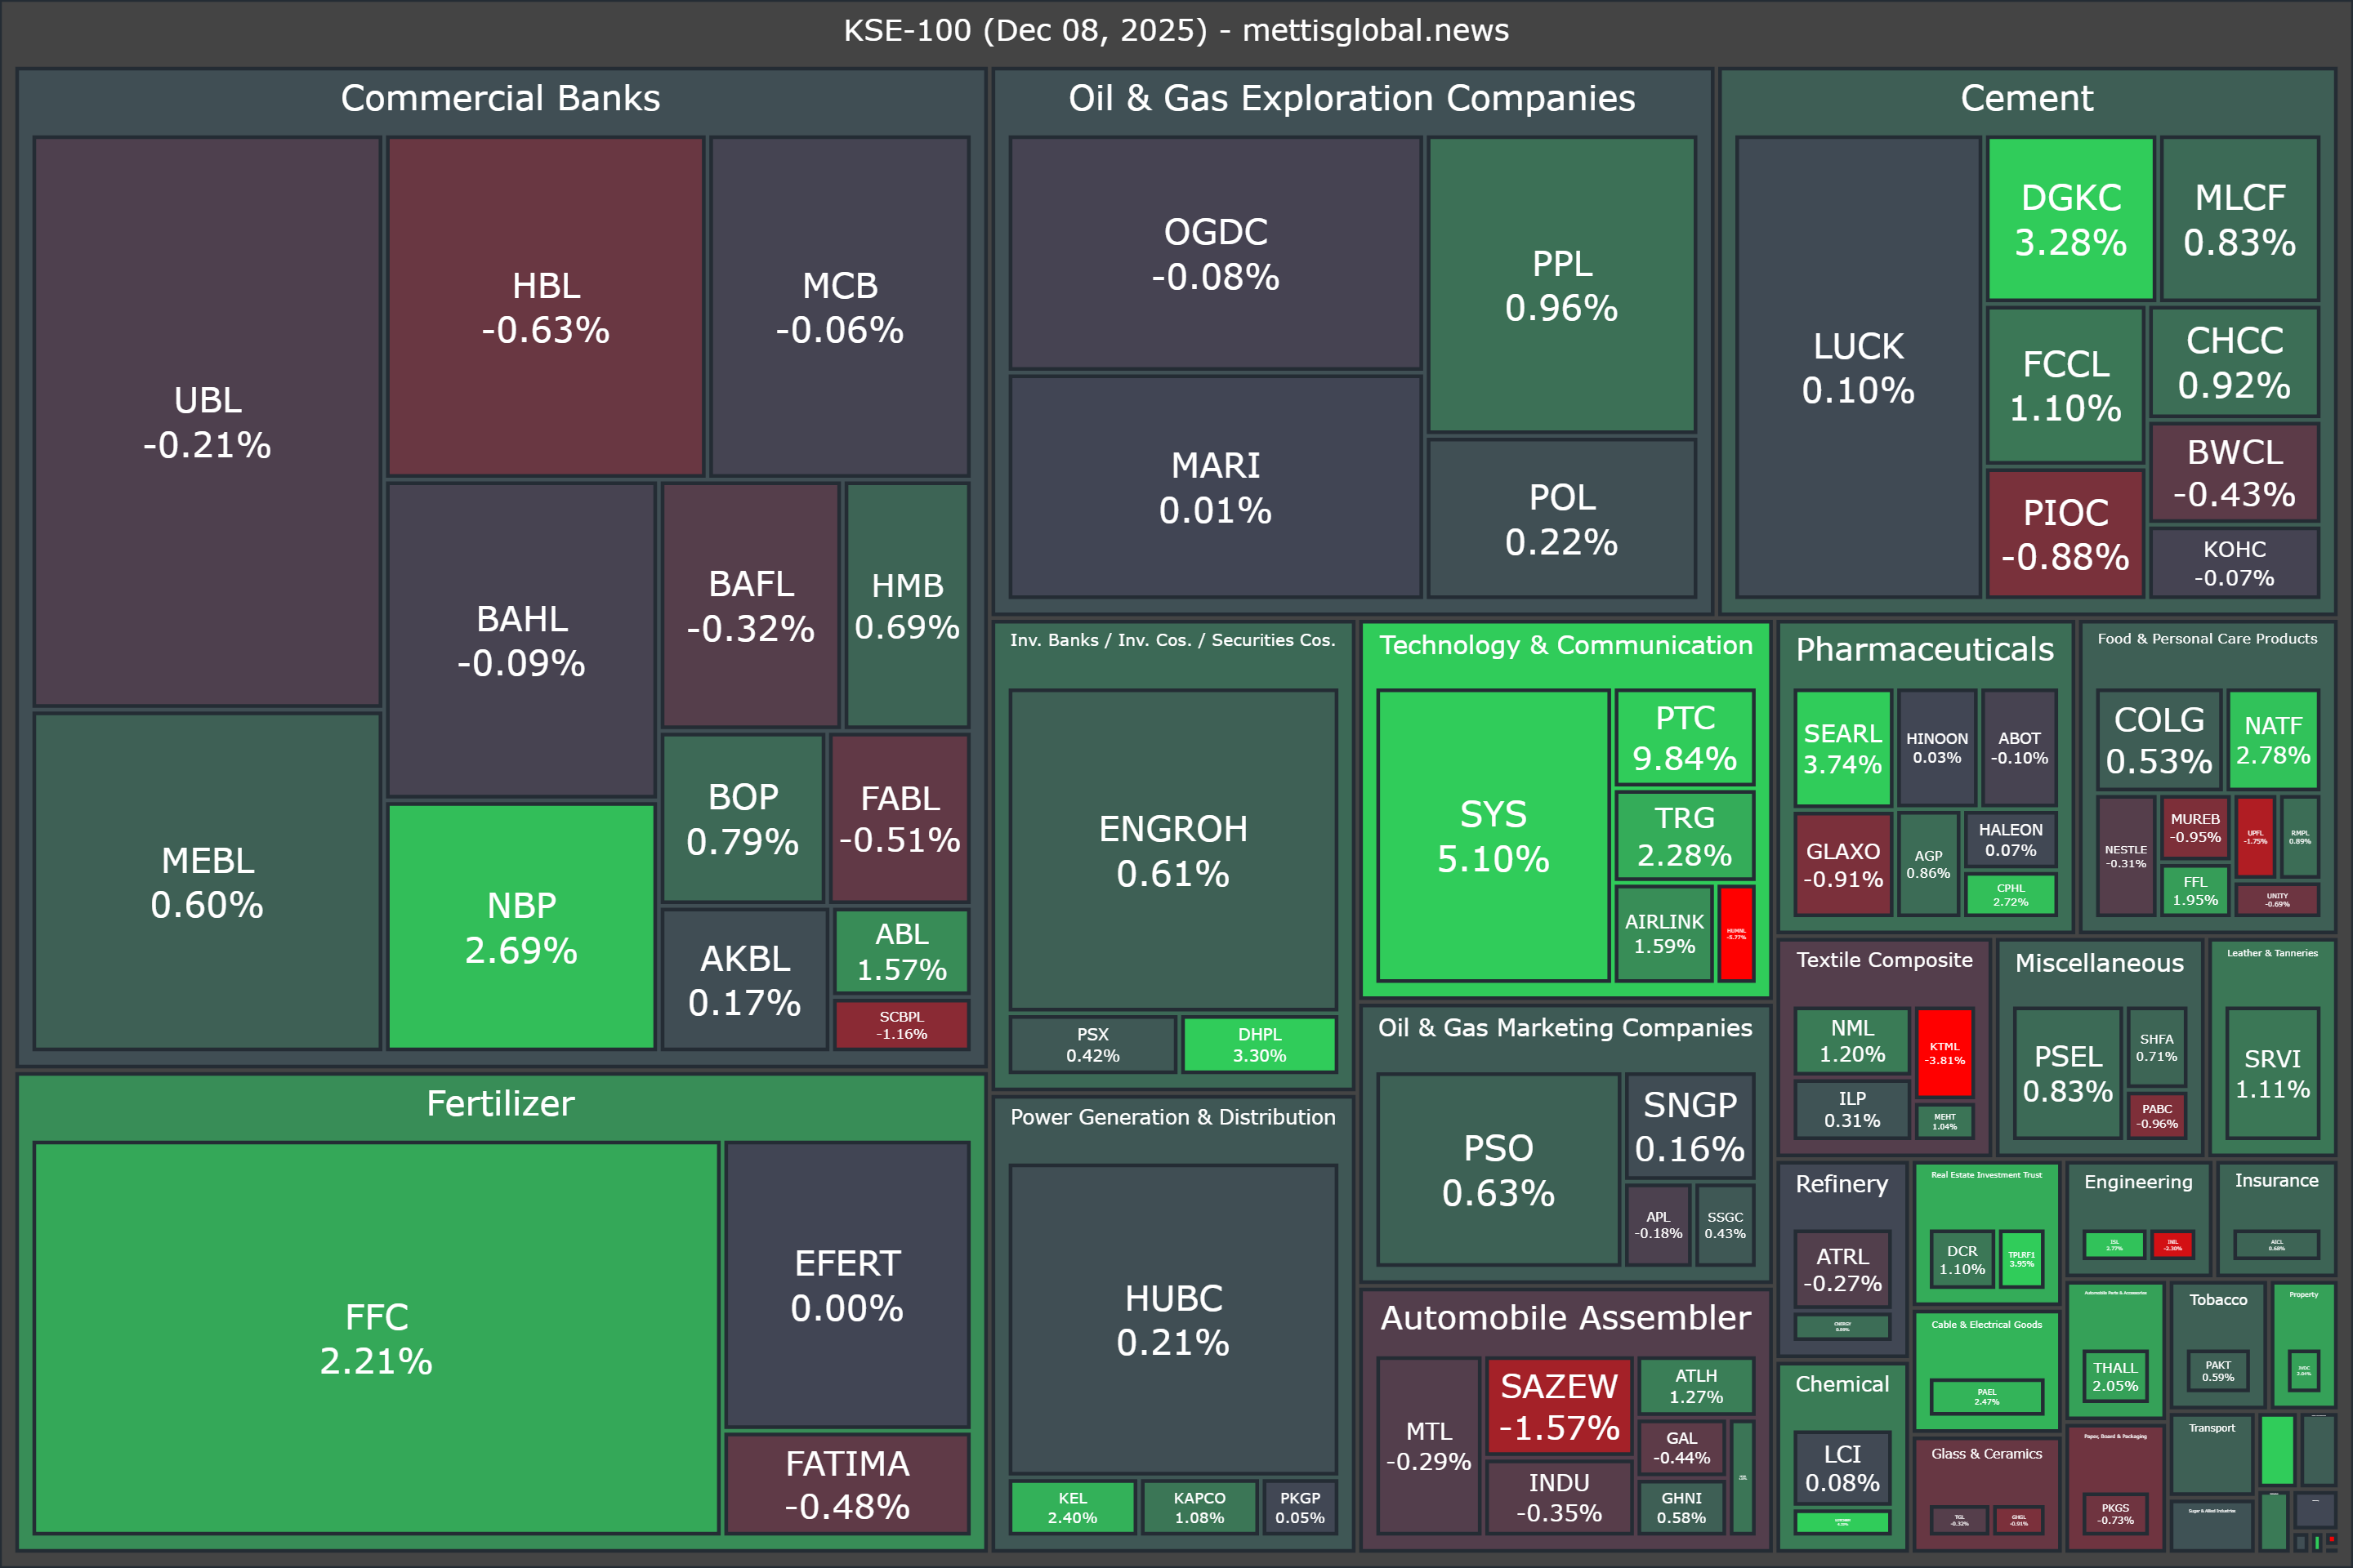The image size is (2353, 1568).
Task: Click the Pharmaceuticals sector heading
Action: click(x=1924, y=649)
